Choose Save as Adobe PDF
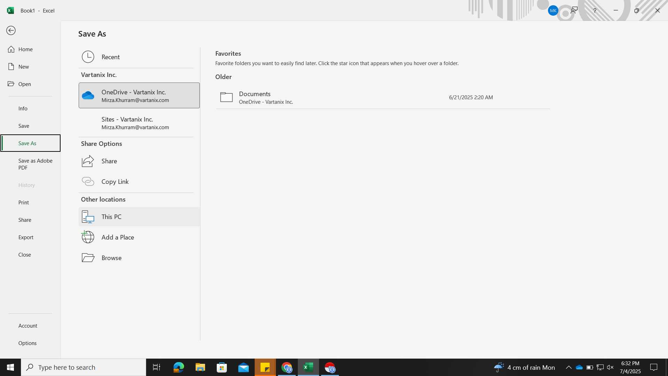The image size is (668, 376). [x=30, y=164]
